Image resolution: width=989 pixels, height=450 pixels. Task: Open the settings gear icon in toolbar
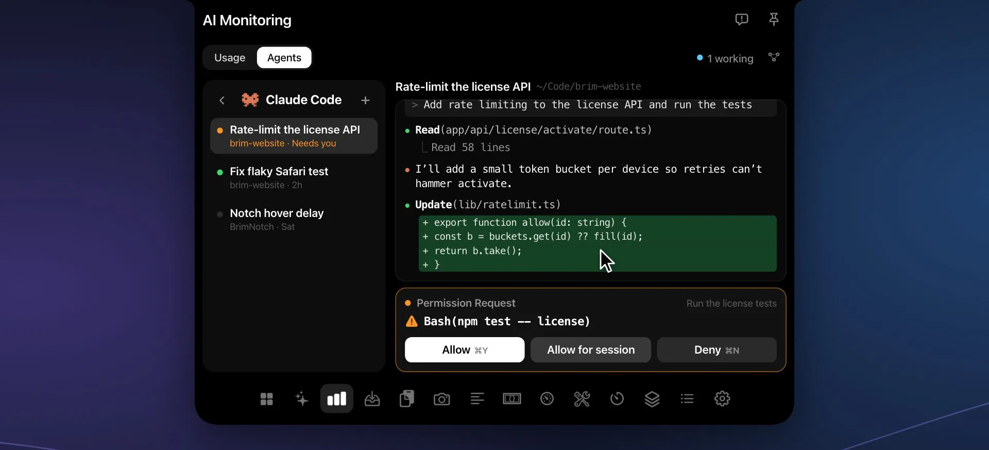722,398
